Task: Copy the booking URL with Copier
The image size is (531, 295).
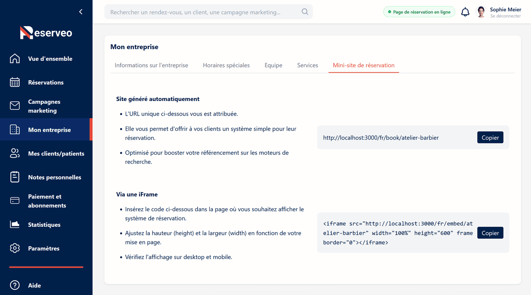Action: pyautogui.click(x=490, y=137)
